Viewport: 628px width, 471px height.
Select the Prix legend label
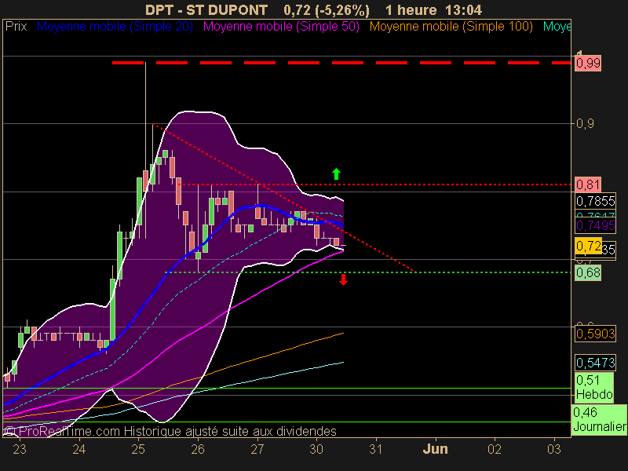tap(16, 27)
